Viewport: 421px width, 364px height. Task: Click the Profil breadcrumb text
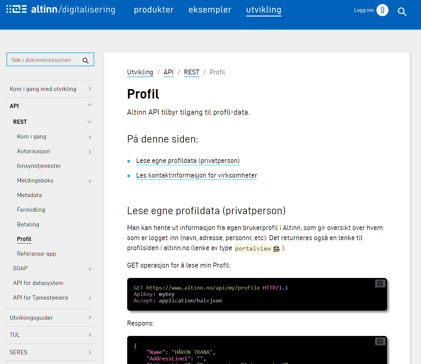click(x=217, y=72)
